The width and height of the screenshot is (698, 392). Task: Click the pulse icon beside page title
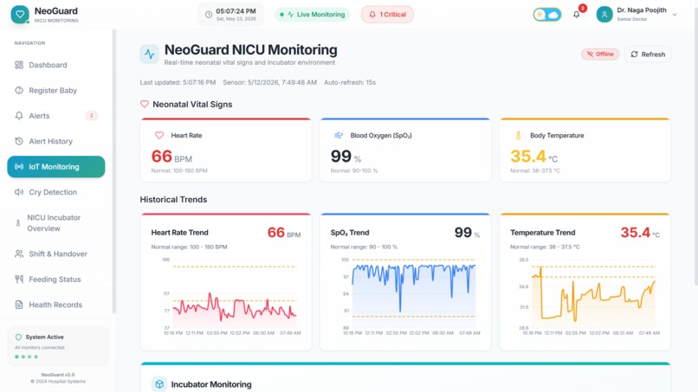click(x=149, y=55)
